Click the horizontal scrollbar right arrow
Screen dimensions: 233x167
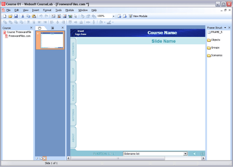click(203, 158)
